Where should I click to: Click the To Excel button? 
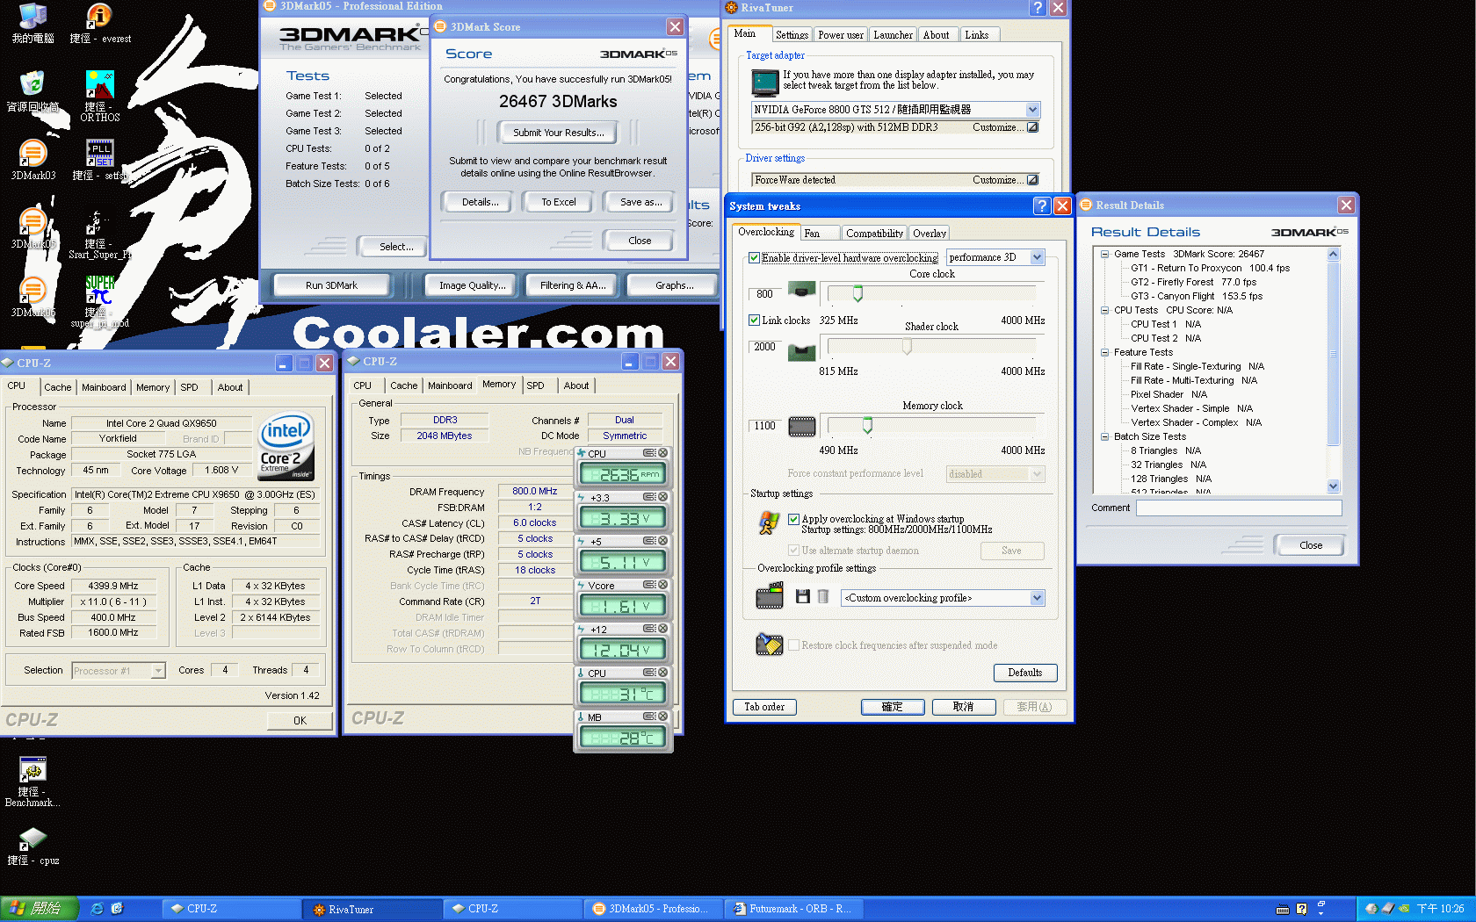[x=559, y=202]
